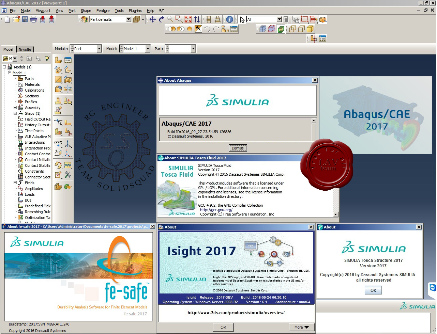437x334 pixels.
Task: Open the File menu
Action: coord(13,11)
